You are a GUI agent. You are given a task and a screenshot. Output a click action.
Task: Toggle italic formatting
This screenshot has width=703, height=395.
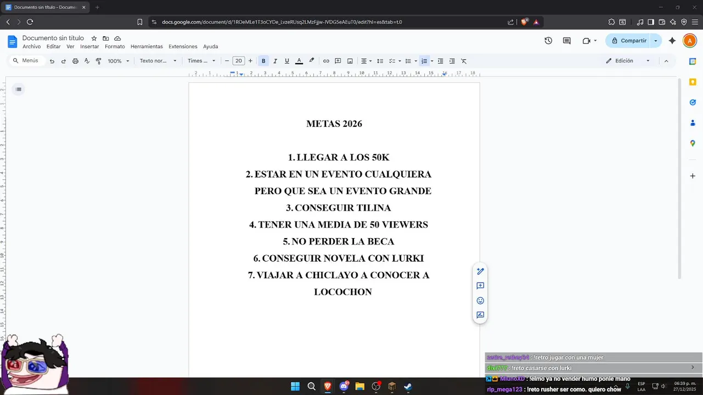(275, 61)
